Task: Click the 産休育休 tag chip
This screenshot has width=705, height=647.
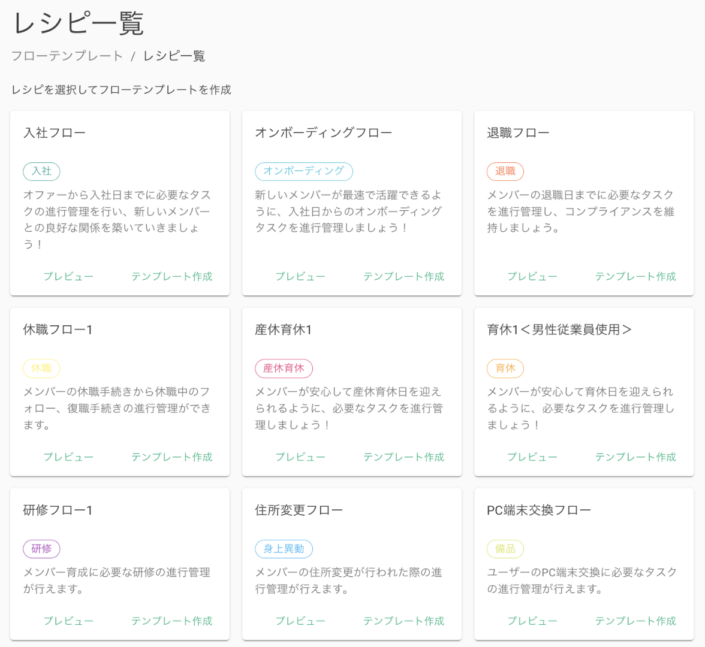Action: tap(284, 368)
